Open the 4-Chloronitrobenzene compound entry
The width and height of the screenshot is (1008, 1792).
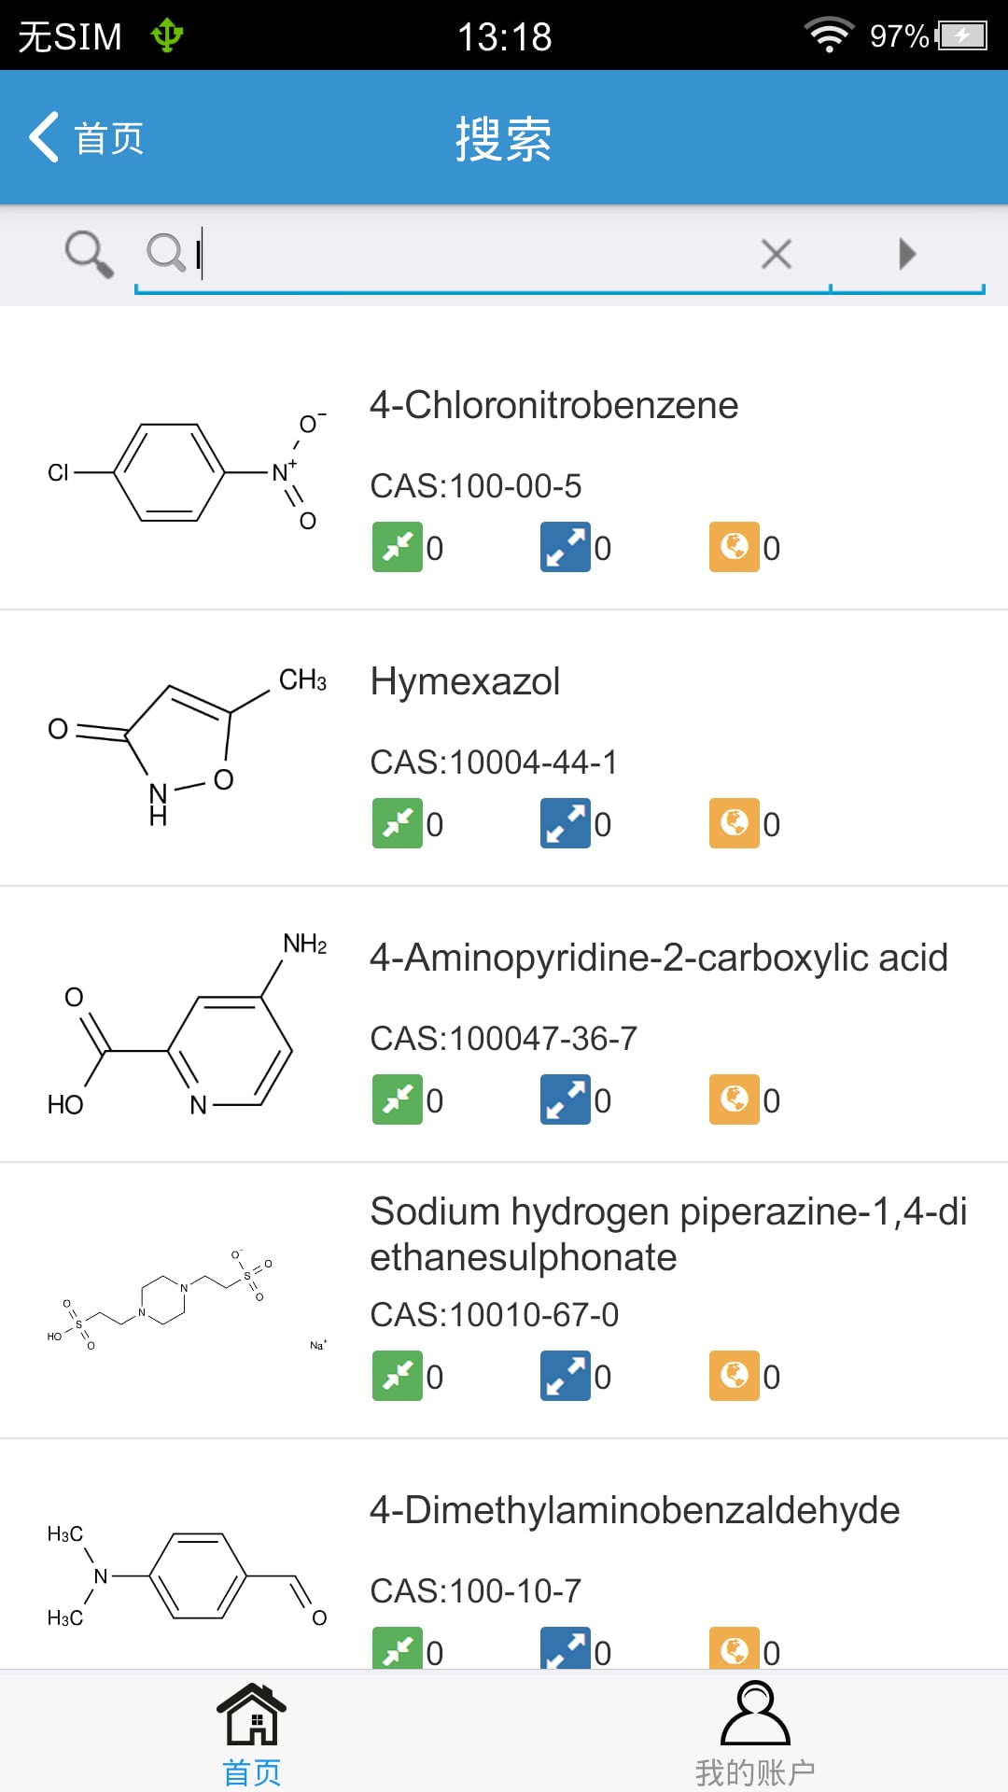click(x=504, y=472)
